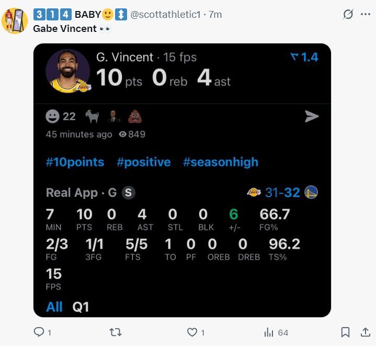Open scottathletic1 profile avatar
Image resolution: width=376 pixels, height=346 pixels.
[15, 21]
